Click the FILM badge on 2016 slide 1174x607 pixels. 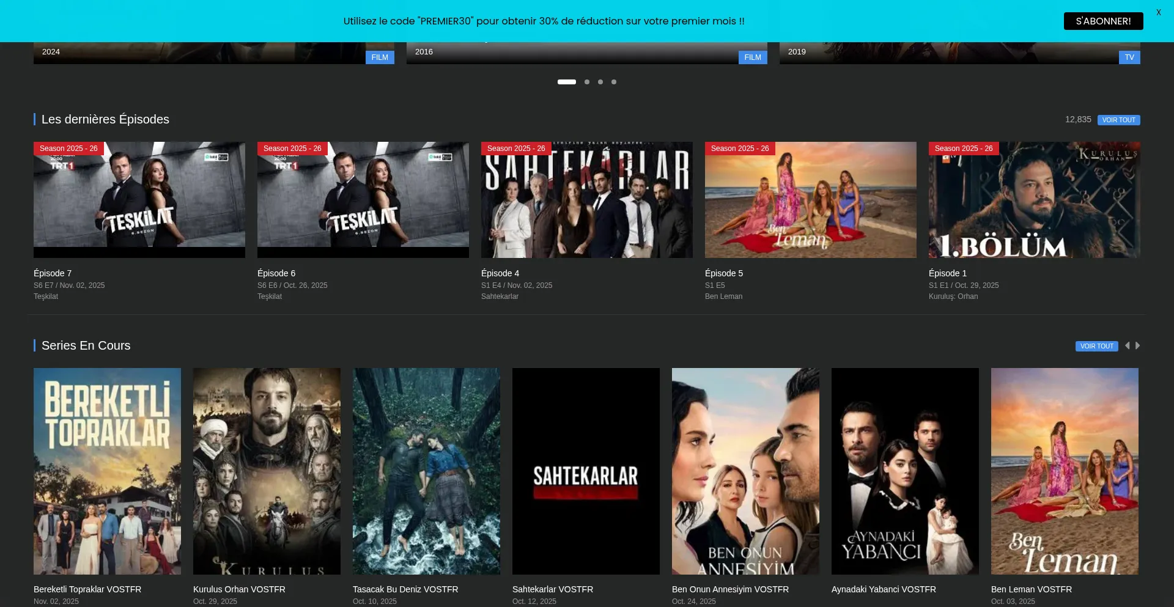(753, 57)
